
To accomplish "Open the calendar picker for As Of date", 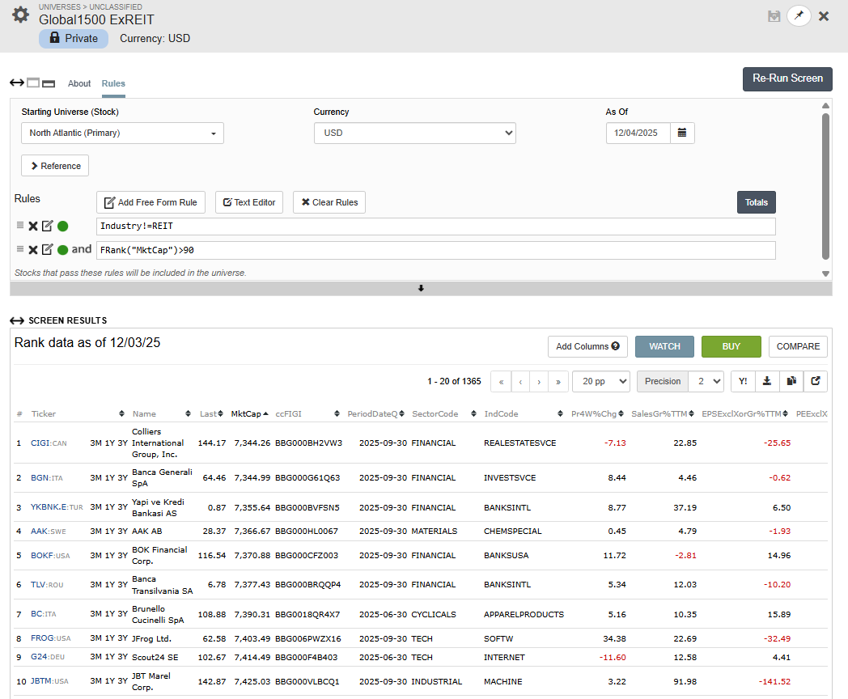I will (682, 133).
